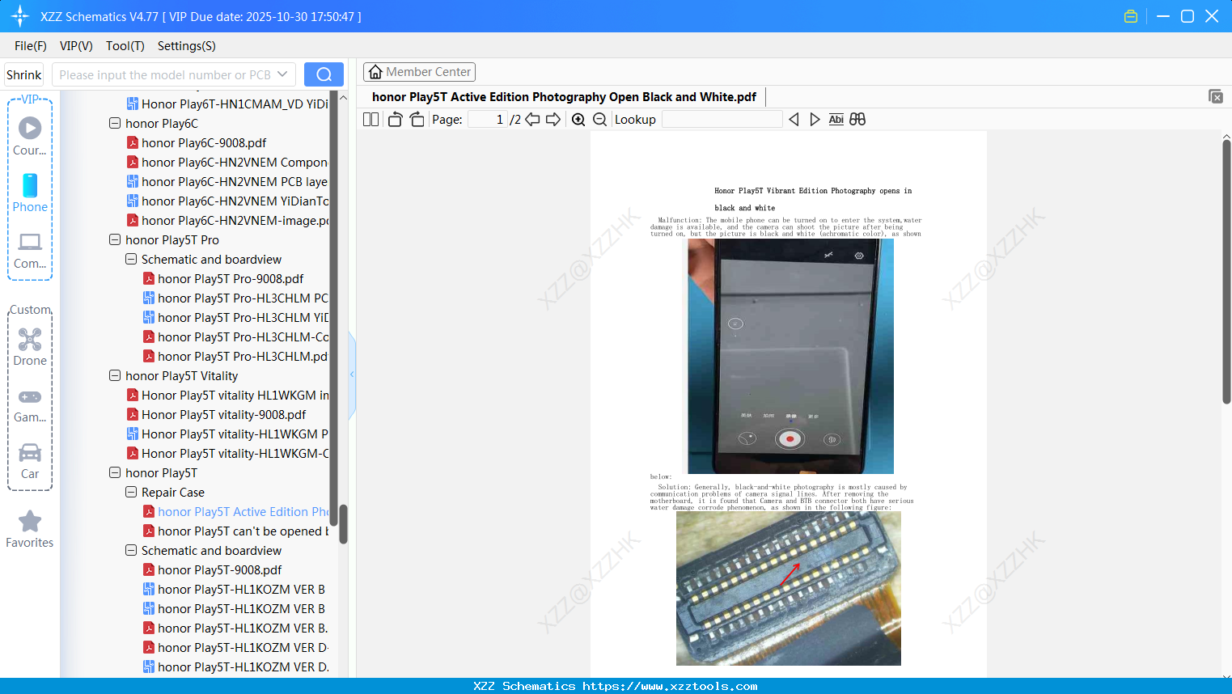Open Honor Play5T vitality-9008.pdf
This screenshot has height=694, width=1232.
223,414
